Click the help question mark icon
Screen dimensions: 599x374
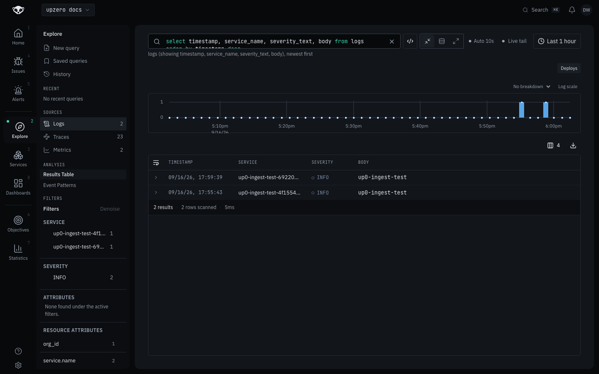pyautogui.click(x=18, y=351)
